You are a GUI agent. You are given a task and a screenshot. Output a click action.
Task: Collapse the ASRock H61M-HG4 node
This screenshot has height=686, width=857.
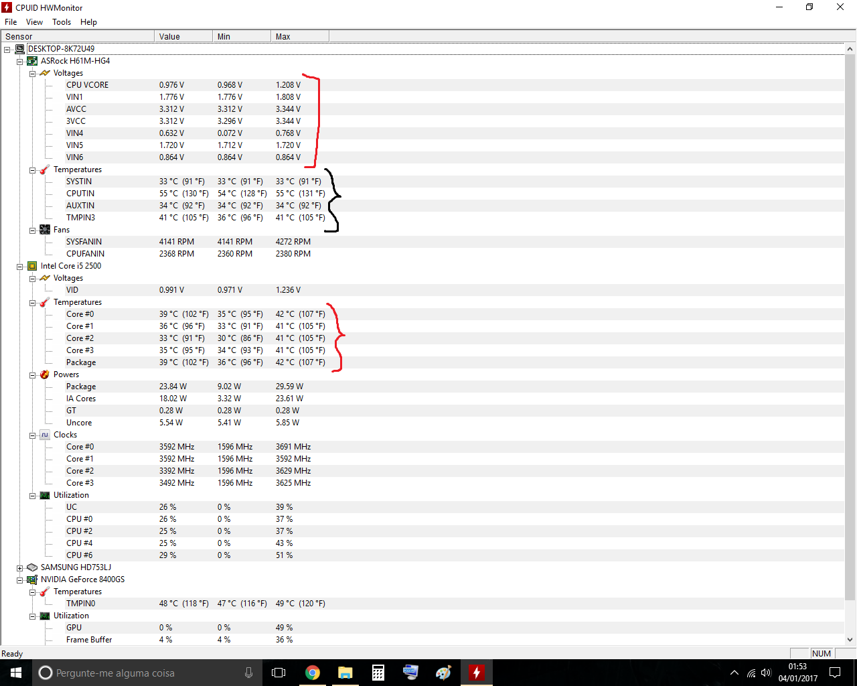coord(20,62)
